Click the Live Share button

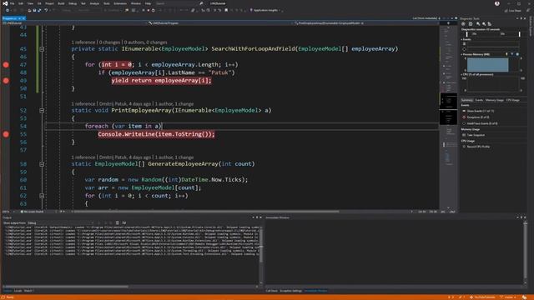pos(513,11)
